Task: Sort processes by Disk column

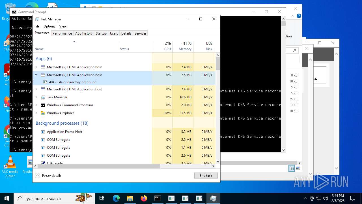Action: [x=204, y=46]
